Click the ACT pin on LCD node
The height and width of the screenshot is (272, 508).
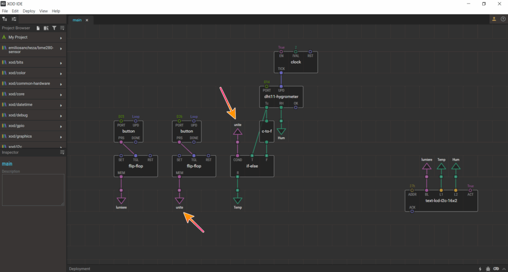(470, 190)
